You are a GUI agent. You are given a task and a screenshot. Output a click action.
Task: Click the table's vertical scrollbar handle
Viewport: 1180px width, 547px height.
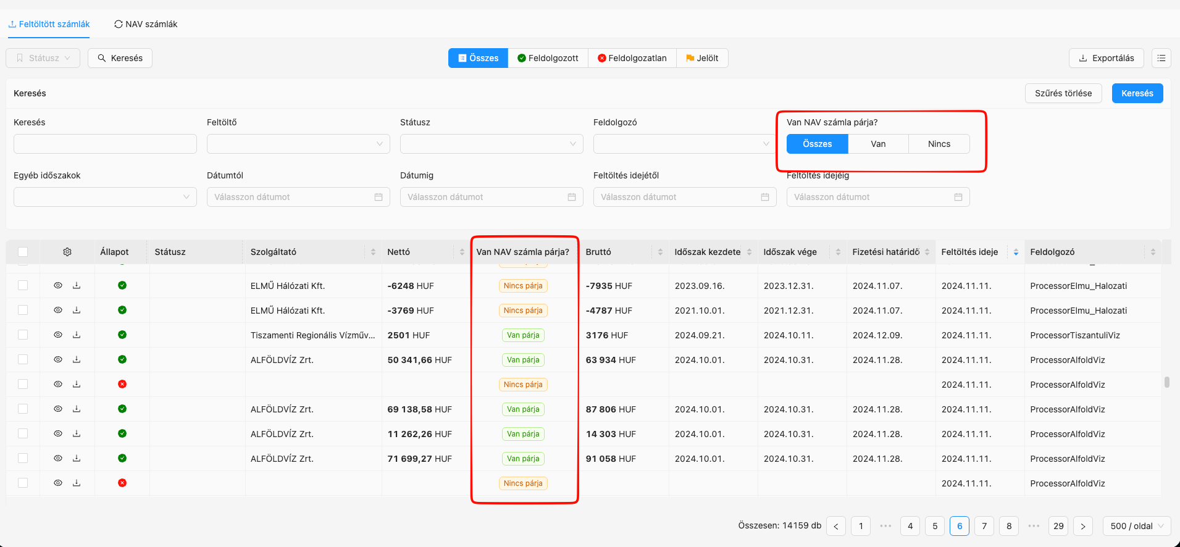pos(1167,382)
